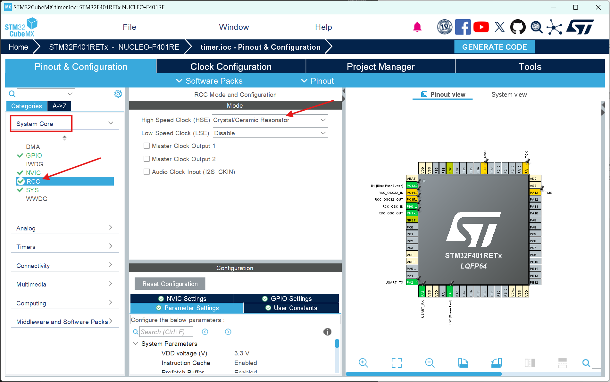Click the vertical split view icon
Screen dimensions: 610x382
point(530,363)
